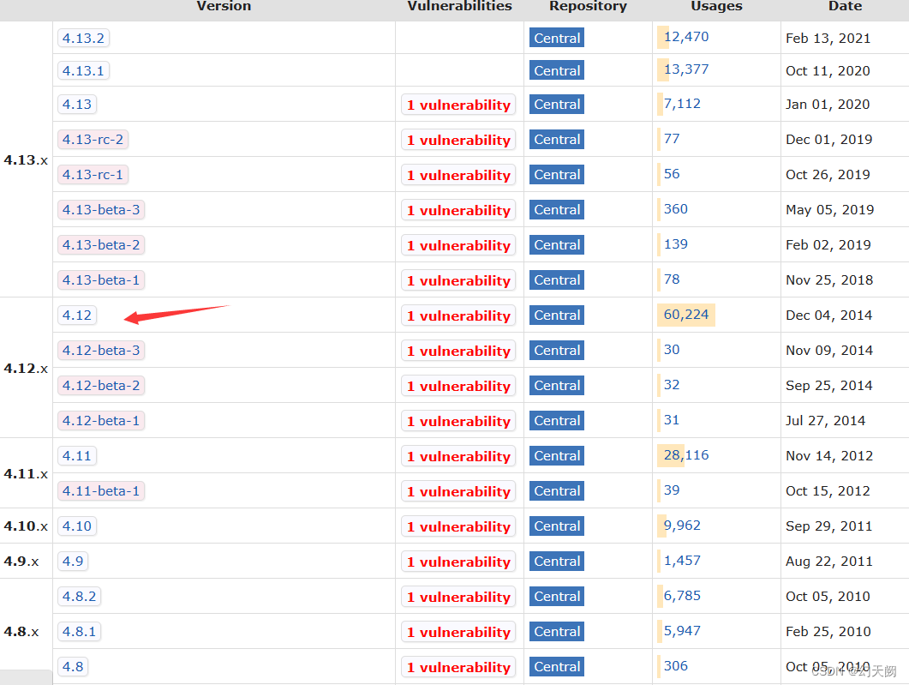This screenshot has height=685, width=909.
Task: Open the 4.13-rc-2 release candidate
Action: click(x=93, y=139)
